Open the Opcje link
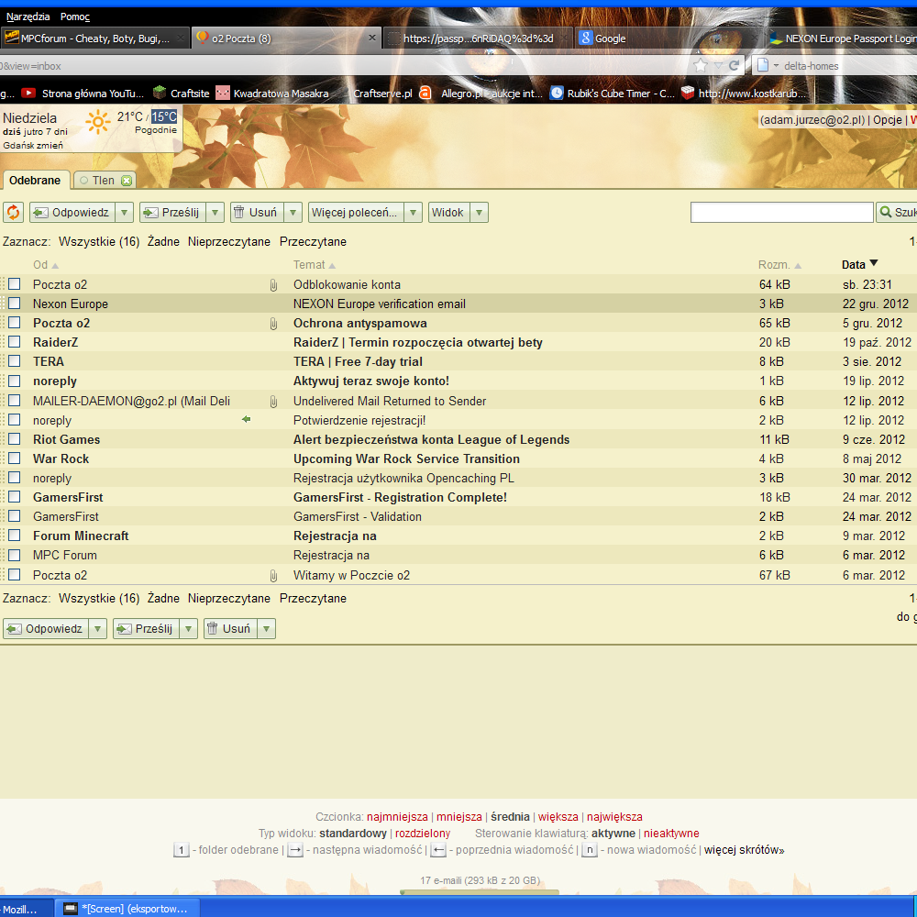 point(887,120)
